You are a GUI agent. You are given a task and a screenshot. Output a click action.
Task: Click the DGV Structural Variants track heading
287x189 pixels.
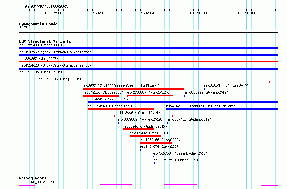pyautogui.click(x=45, y=41)
